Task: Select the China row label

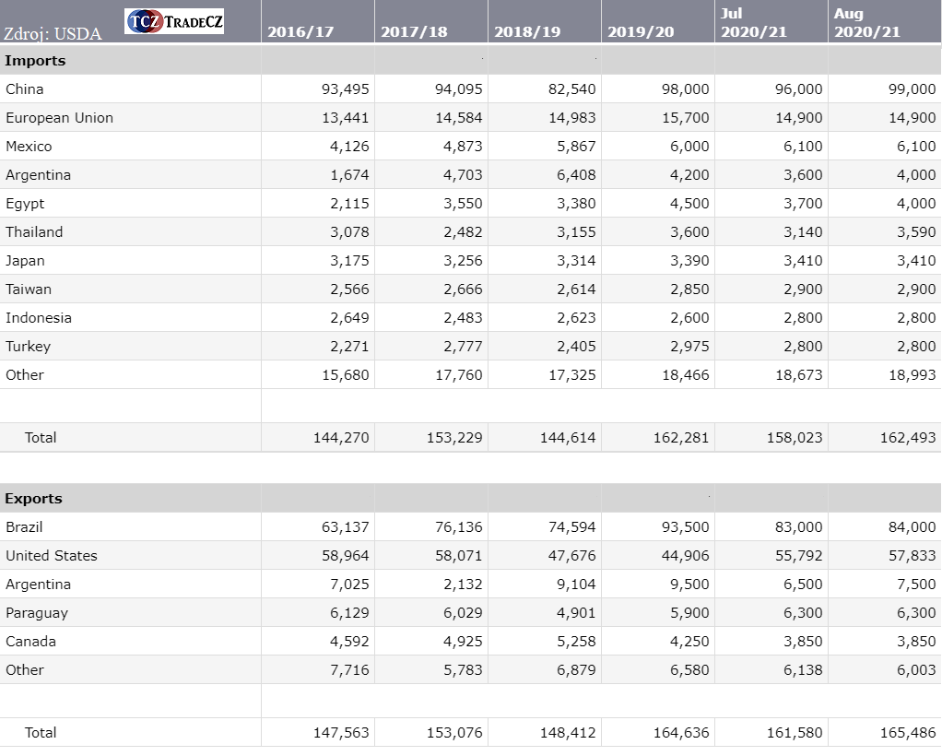Action: [x=25, y=89]
